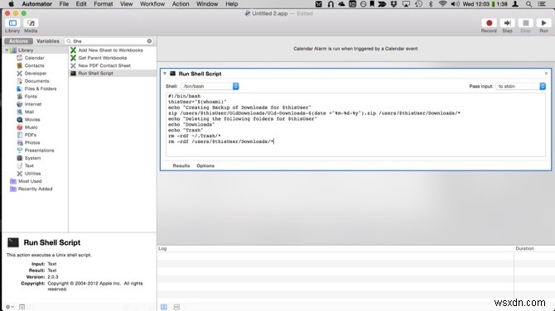Run the workflow with Run button
This screenshot has height=311, width=555.
pos(543,23)
